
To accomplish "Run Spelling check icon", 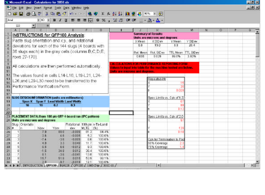I will (39, 14).
